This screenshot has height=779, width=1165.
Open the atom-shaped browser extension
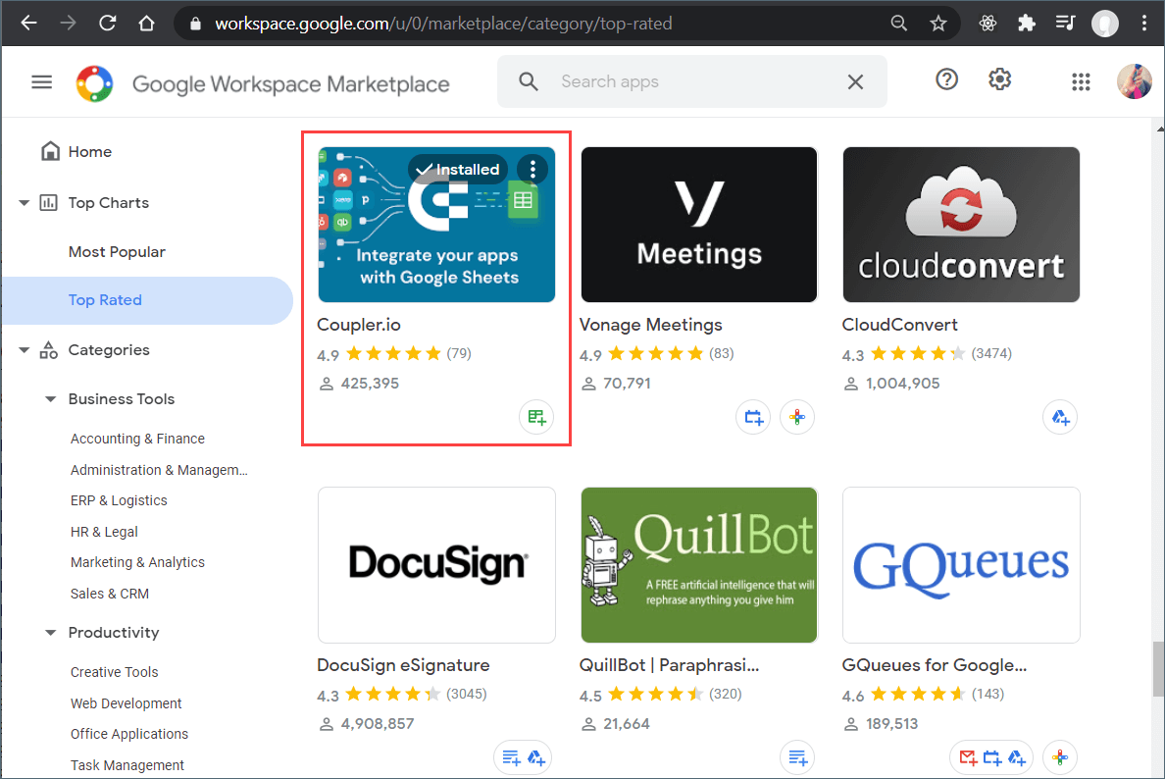pyautogui.click(x=988, y=23)
